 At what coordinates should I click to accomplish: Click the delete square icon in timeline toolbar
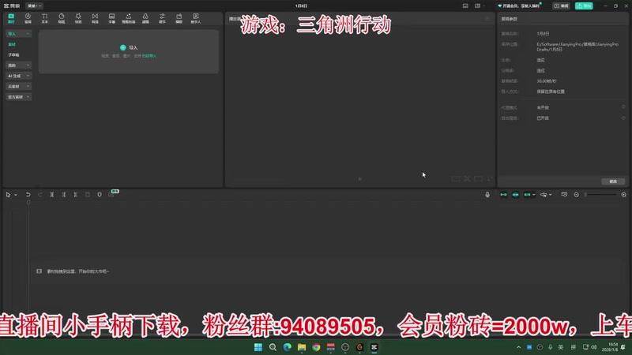pos(88,195)
